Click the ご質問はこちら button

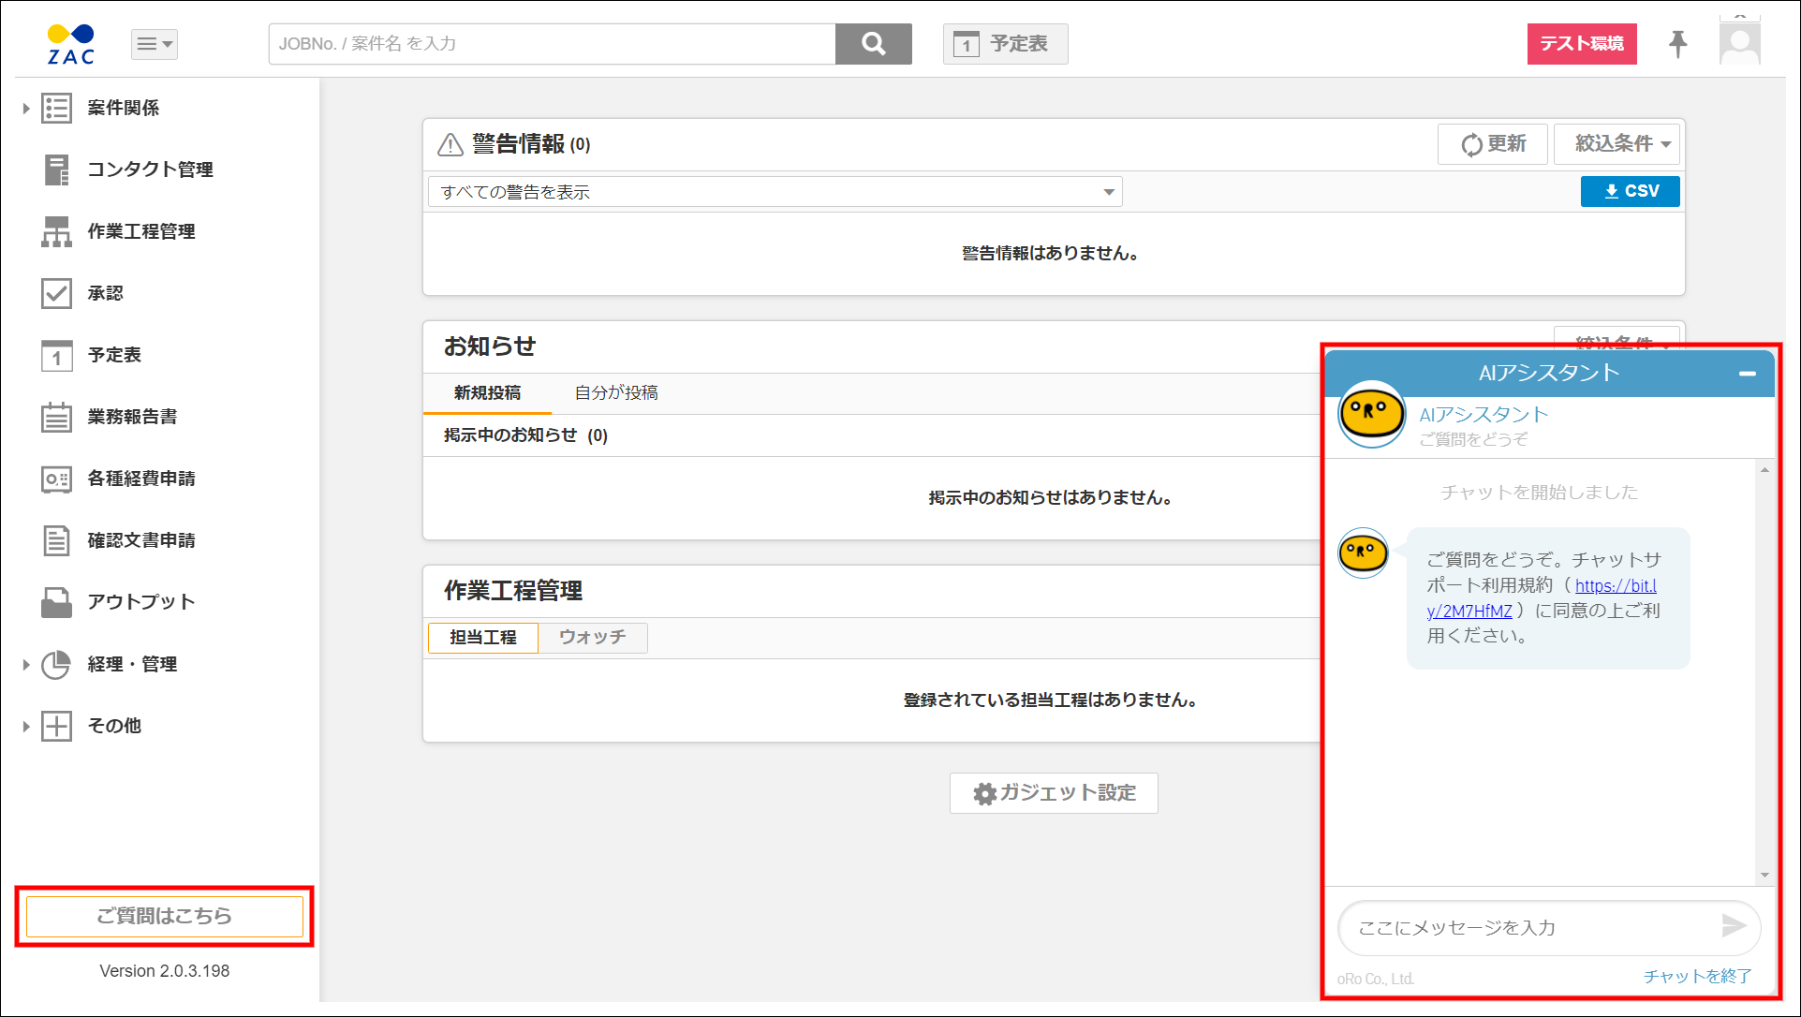coord(163,916)
